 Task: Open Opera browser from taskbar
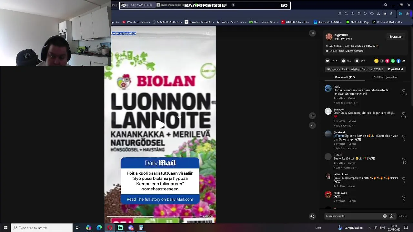click(110, 228)
